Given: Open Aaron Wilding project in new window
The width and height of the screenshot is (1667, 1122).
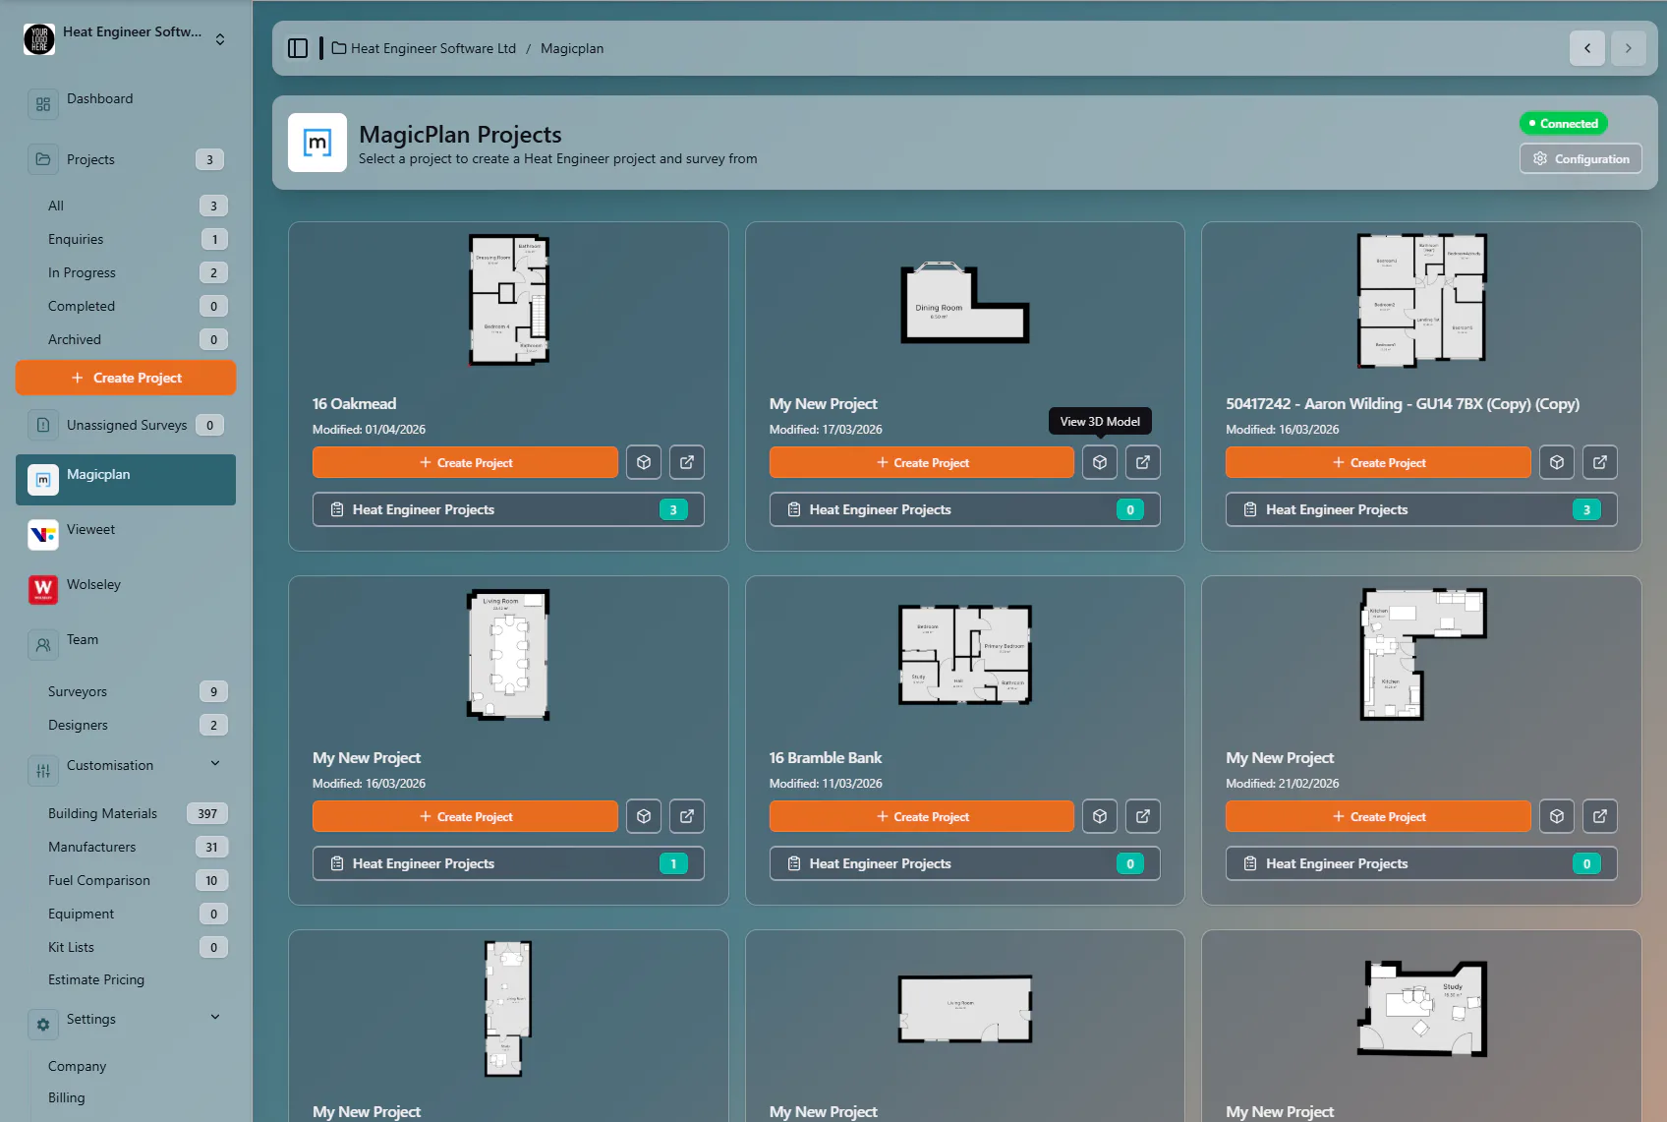Looking at the screenshot, I should 1600,462.
